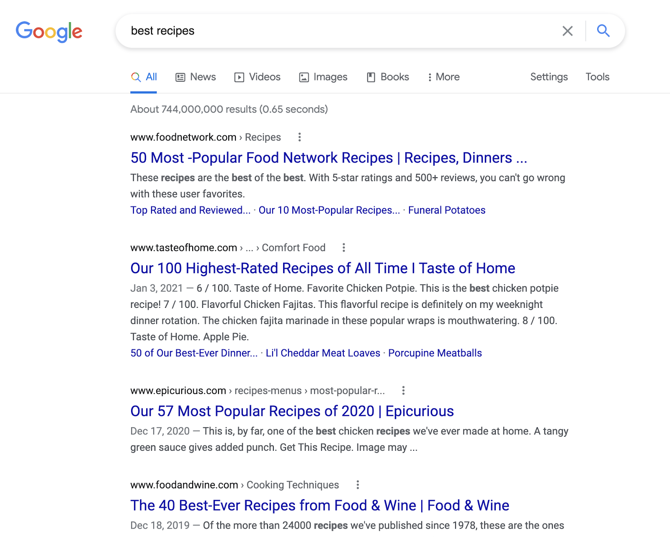Open the Settings menu

(549, 77)
